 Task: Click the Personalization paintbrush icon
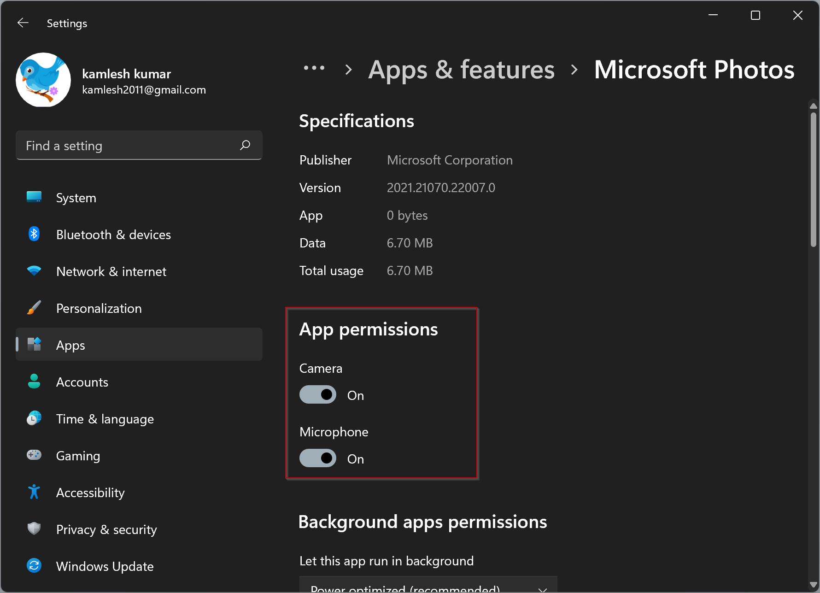(34, 308)
